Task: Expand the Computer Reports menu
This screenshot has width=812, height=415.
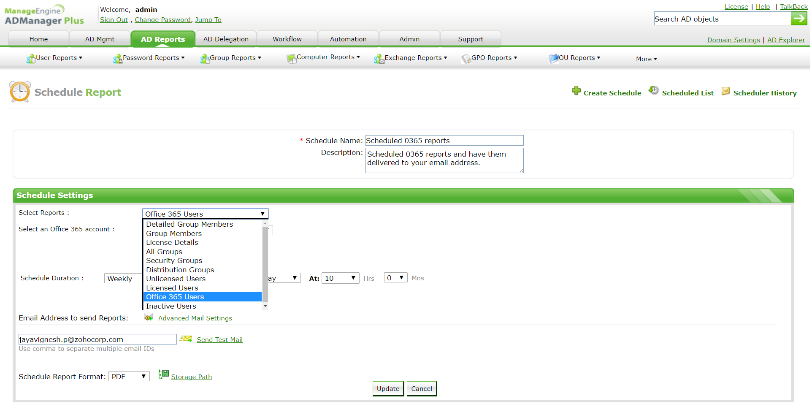Action: tap(328, 57)
